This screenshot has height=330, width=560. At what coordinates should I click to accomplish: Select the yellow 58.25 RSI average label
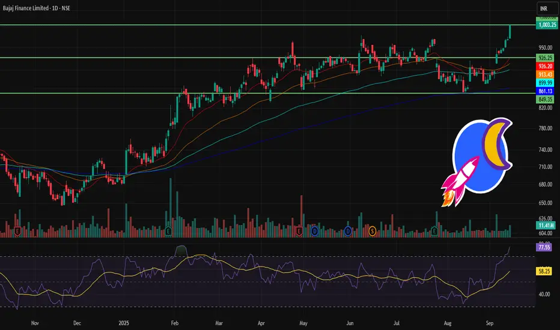point(544,271)
